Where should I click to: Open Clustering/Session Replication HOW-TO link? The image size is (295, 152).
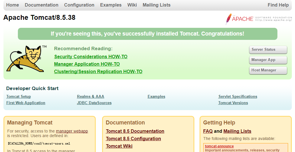click(x=98, y=71)
